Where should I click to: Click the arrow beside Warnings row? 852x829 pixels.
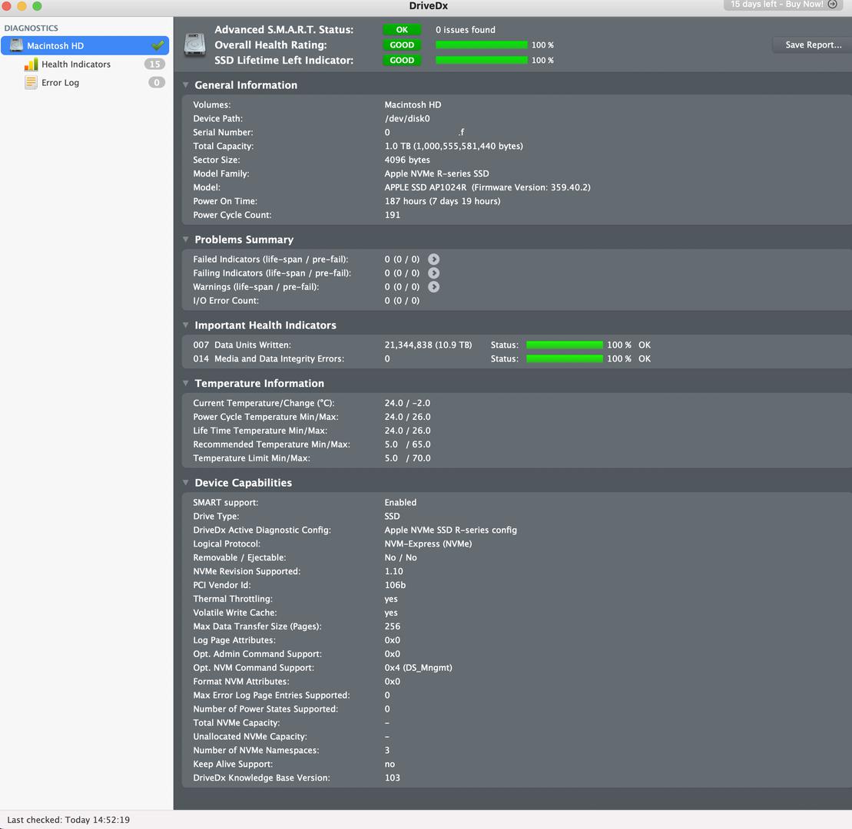[433, 286]
